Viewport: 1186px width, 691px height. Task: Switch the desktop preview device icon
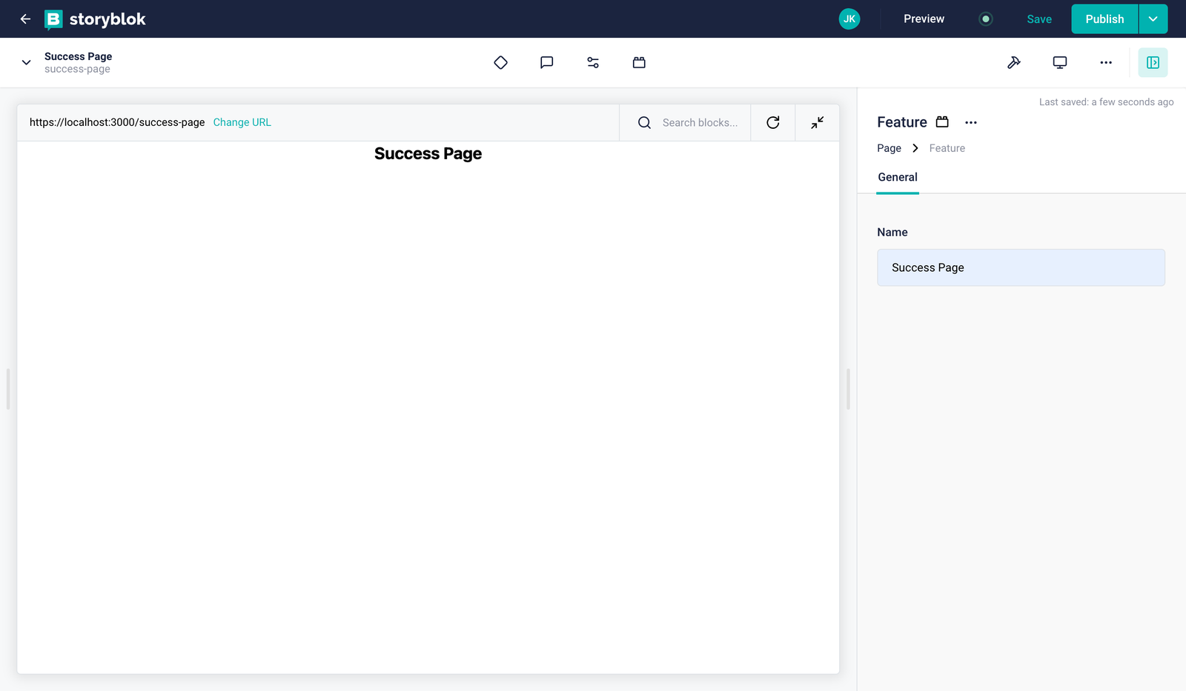click(x=1060, y=63)
